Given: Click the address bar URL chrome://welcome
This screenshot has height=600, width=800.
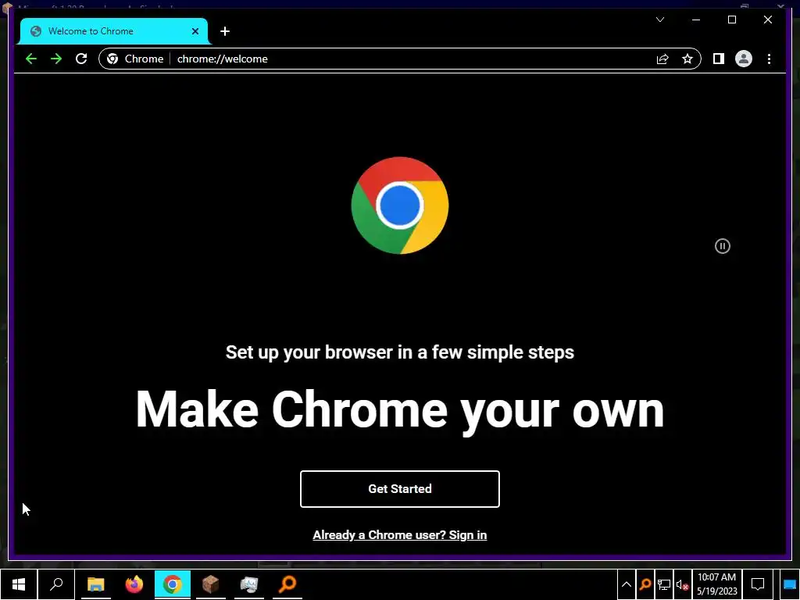Looking at the screenshot, I should click(x=223, y=59).
